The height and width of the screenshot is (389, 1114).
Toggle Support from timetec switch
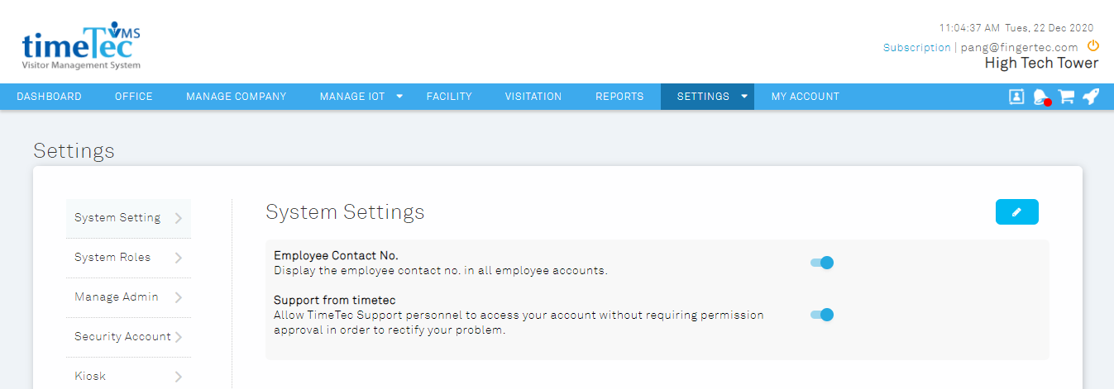pyautogui.click(x=822, y=315)
